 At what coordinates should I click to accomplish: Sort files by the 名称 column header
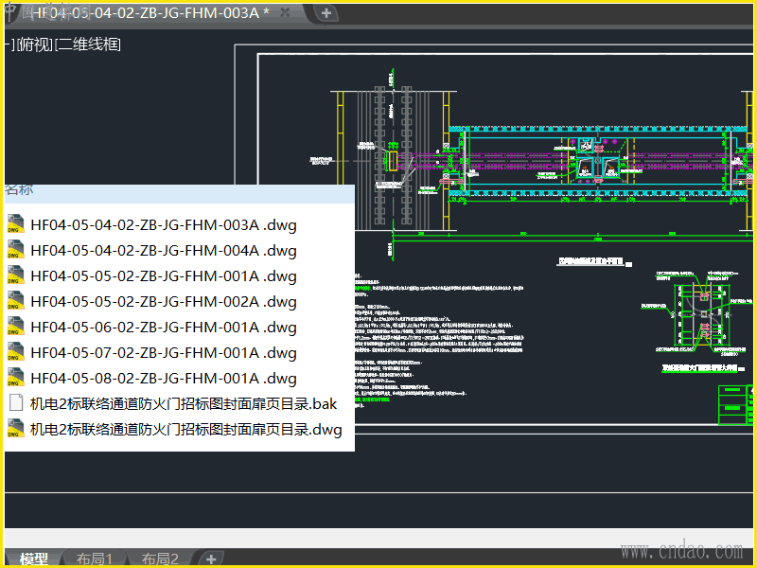point(19,189)
